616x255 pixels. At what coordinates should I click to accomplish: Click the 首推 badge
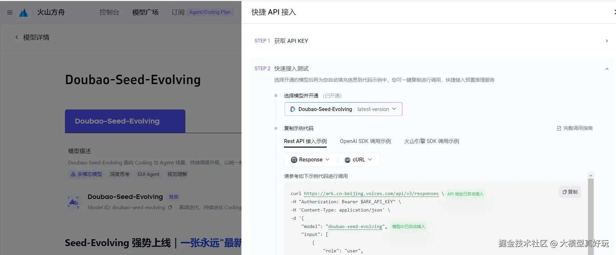pyautogui.click(x=174, y=197)
